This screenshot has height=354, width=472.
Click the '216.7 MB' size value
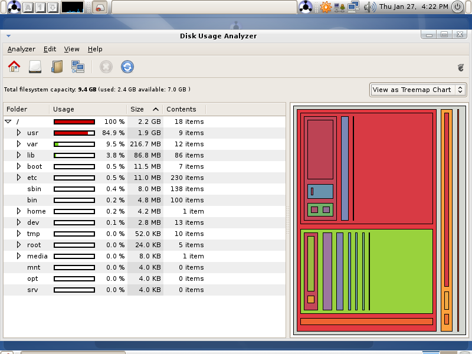click(x=145, y=144)
